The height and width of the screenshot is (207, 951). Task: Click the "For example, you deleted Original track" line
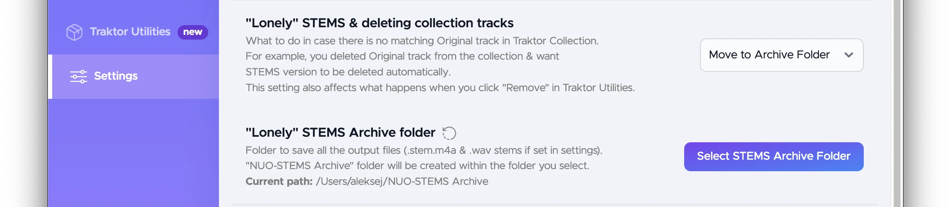pyautogui.click(x=402, y=56)
